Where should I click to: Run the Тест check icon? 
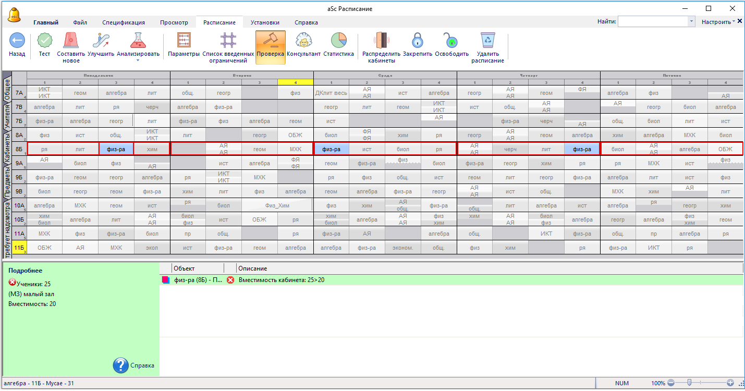click(44, 41)
